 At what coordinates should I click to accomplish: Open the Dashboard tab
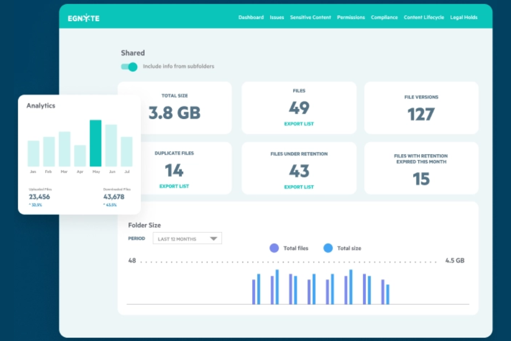click(x=251, y=17)
